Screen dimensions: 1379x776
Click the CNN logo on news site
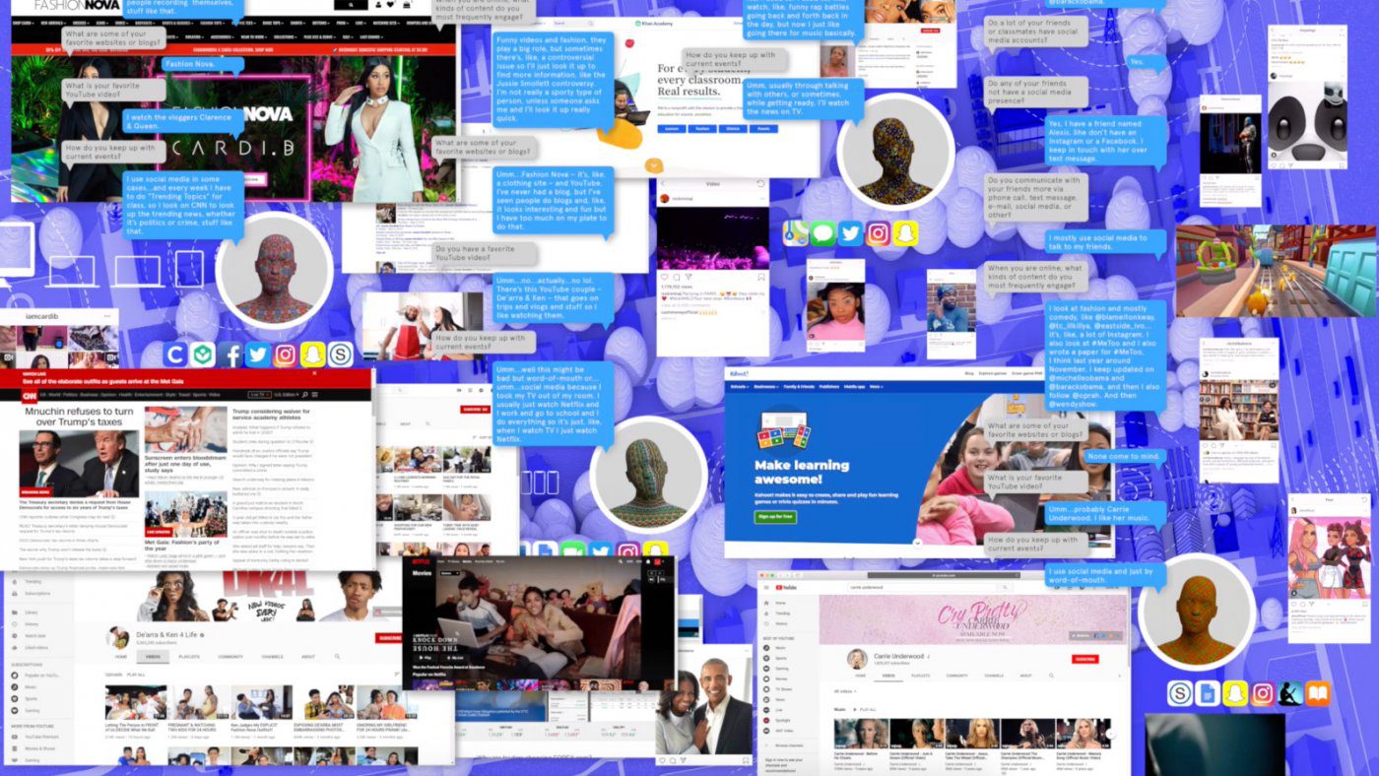pyautogui.click(x=31, y=395)
